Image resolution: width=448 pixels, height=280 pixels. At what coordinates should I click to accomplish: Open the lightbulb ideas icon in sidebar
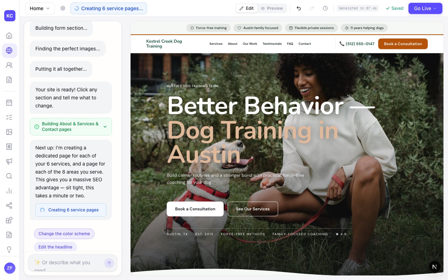point(9,250)
